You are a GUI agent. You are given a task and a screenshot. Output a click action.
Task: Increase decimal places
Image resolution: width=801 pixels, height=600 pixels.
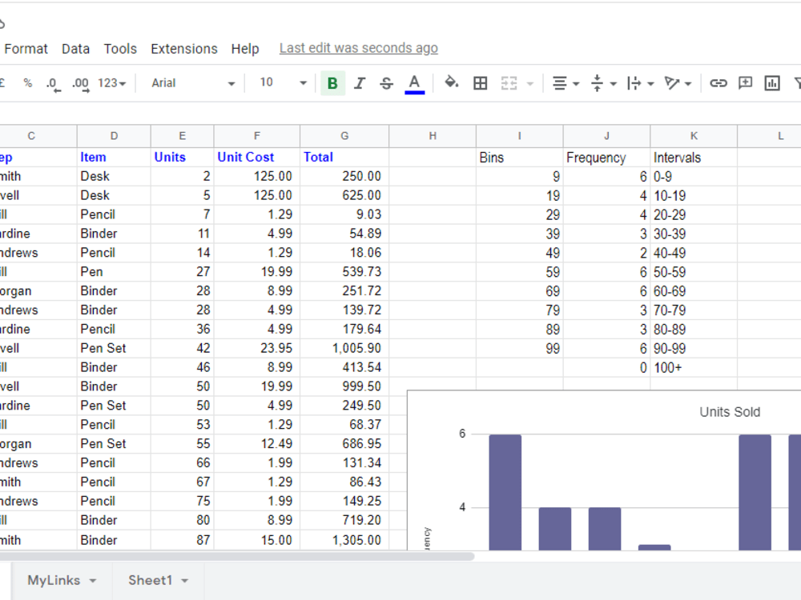(81, 84)
